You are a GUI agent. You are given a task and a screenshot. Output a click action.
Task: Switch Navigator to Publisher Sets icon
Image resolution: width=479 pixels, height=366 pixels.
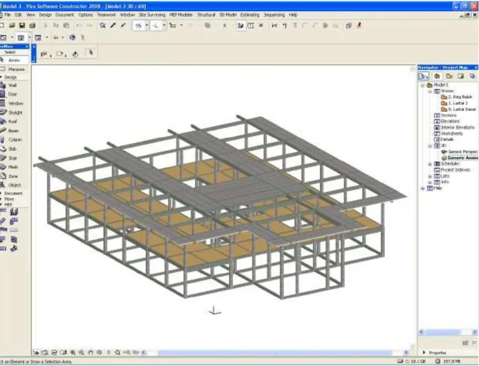472,76
